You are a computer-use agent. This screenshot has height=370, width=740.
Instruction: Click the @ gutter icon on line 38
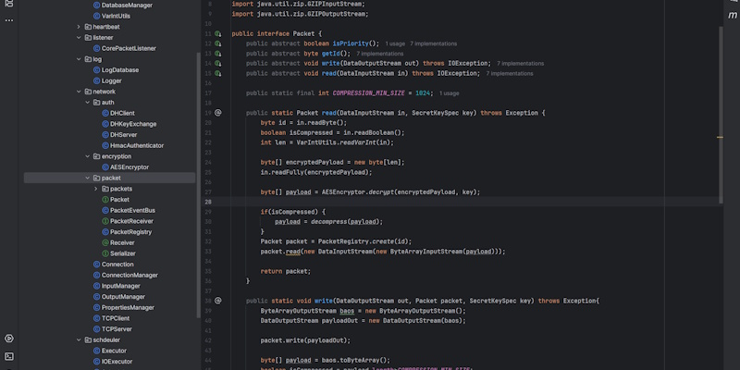[x=218, y=301]
